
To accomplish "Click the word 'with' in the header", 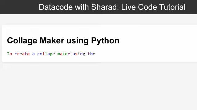I will tap(82, 7).
